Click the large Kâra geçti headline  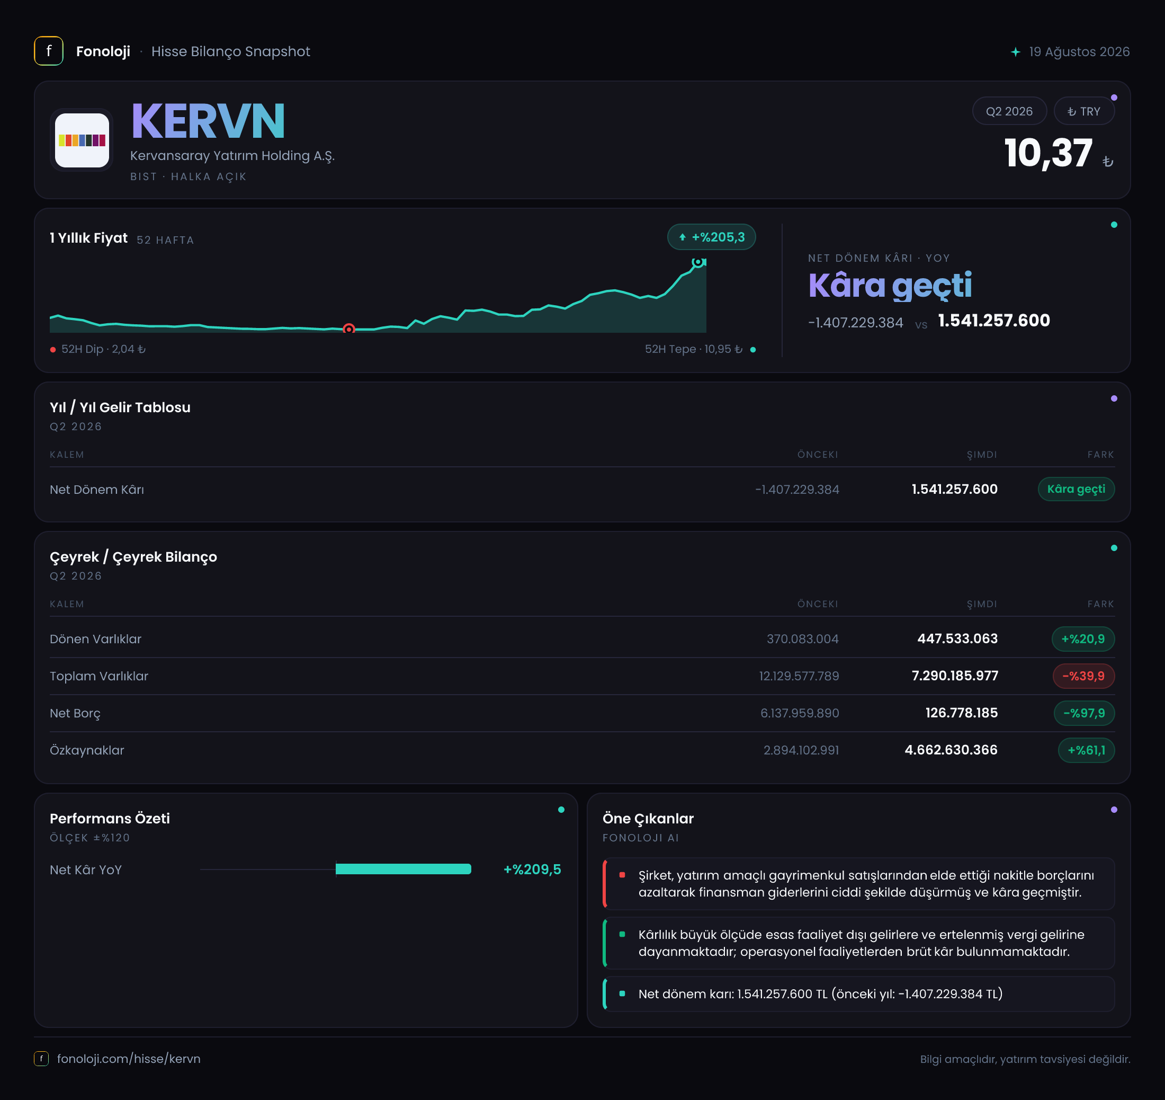[890, 286]
